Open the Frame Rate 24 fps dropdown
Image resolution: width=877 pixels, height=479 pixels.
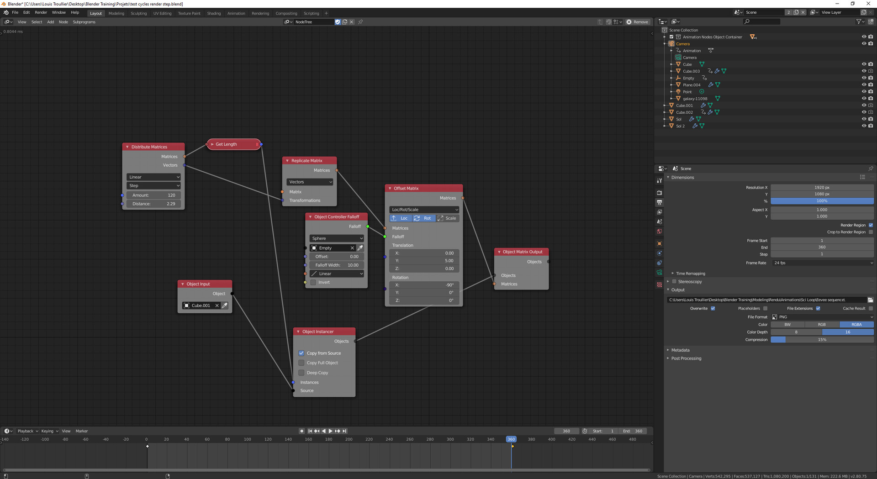tap(822, 263)
